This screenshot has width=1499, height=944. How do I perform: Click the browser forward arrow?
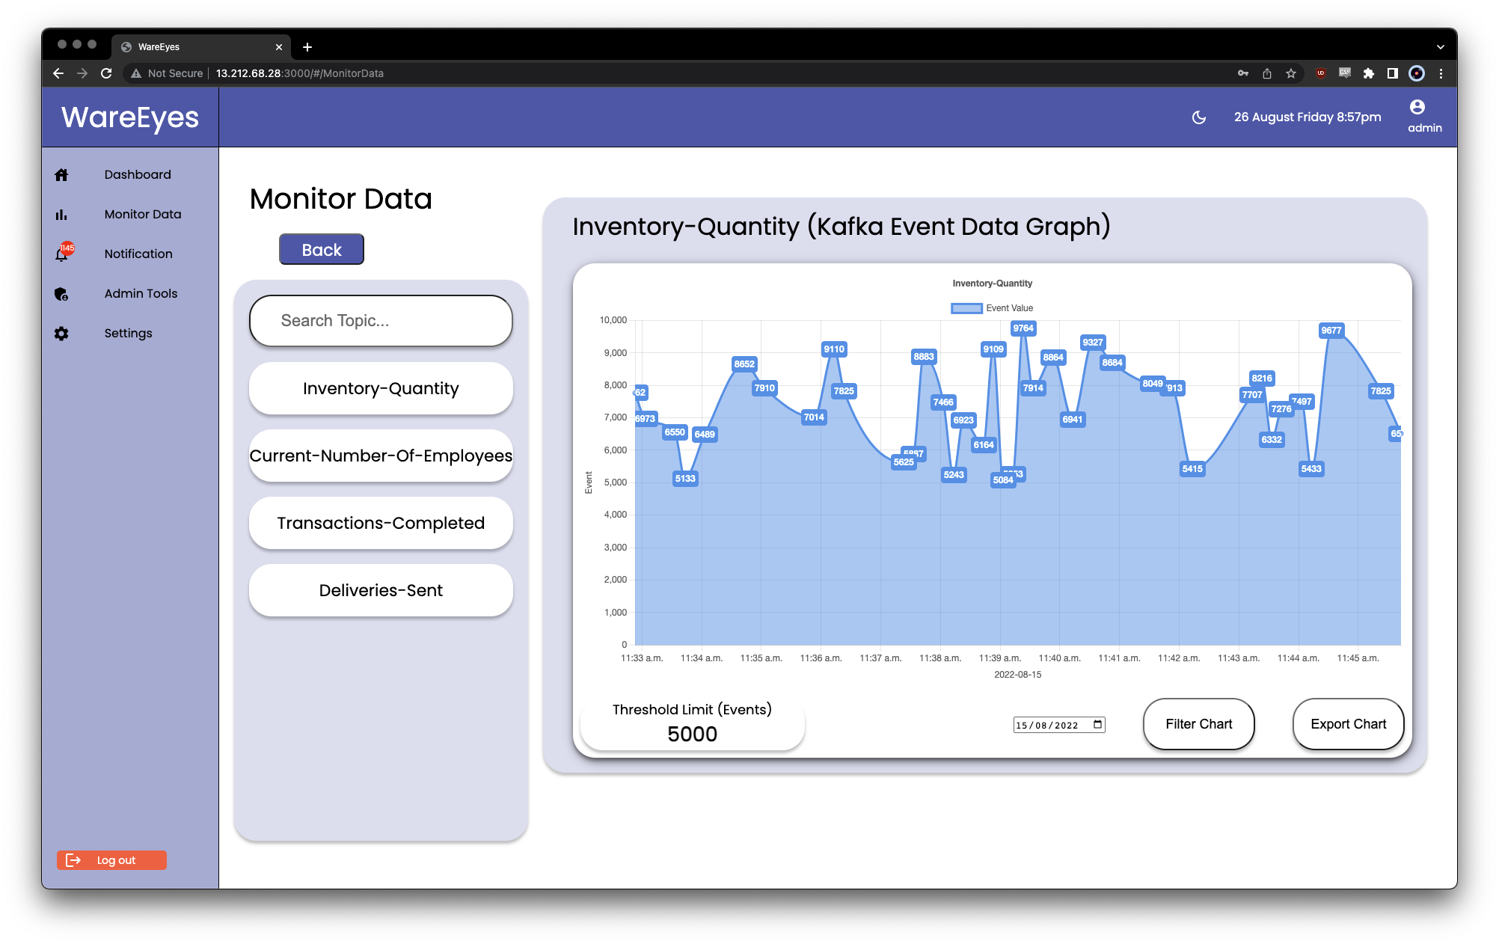[x=82, y=73]
